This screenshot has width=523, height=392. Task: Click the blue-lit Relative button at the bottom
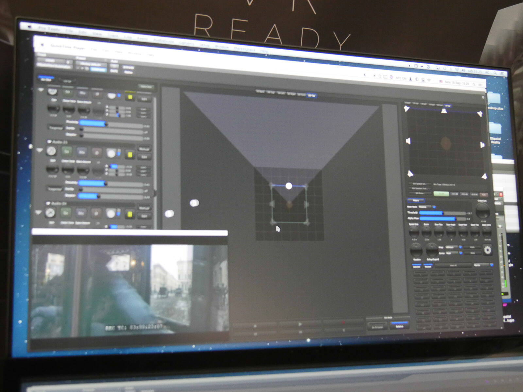coord(399,325)
